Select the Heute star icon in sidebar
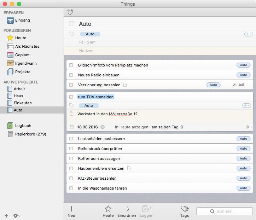This screenshot has width=256, height=220. [10, 38]
